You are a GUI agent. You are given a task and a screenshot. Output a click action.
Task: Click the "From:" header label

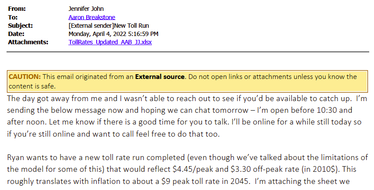pos(17,9)
